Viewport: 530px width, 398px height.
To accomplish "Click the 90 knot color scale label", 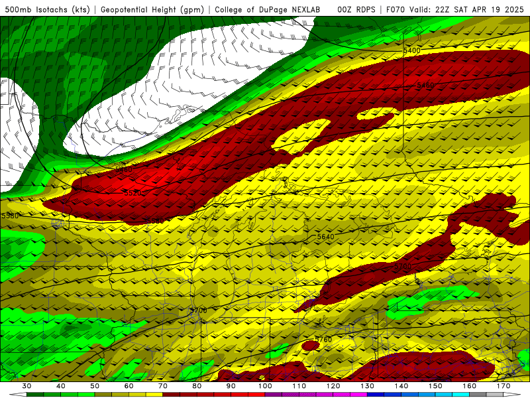I will pyautogui.click(x=231, y=386).
